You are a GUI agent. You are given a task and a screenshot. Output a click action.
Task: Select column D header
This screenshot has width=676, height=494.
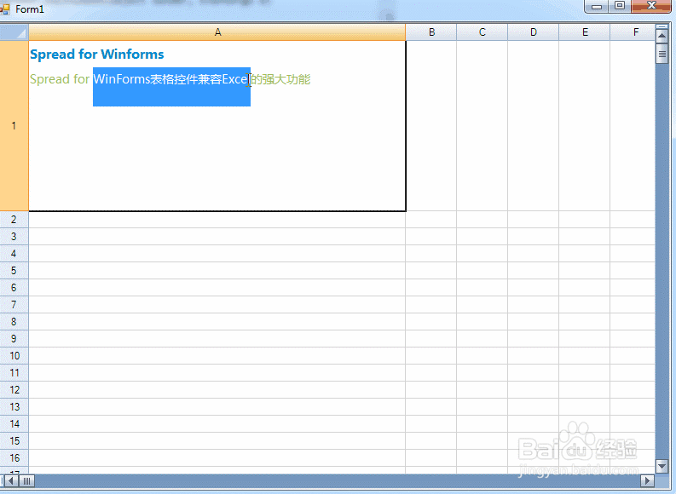pyautogui.click(x=534, y=32)
